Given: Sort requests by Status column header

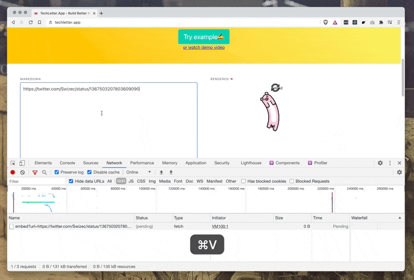Looking at the screenshot, I should 153,218.
